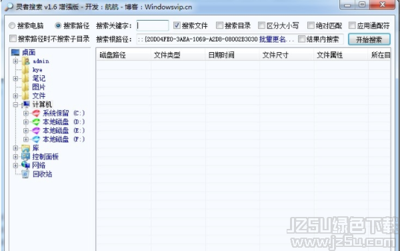Click the 控制面板 control panel icon
400x251 pixels.
pyautogui.click(x=25, y=156)
